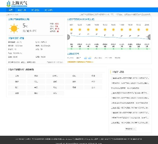This screenshot has width=158, height=144.
Task: Click the sun icon under 16:00
Action: tap(113, 30)
